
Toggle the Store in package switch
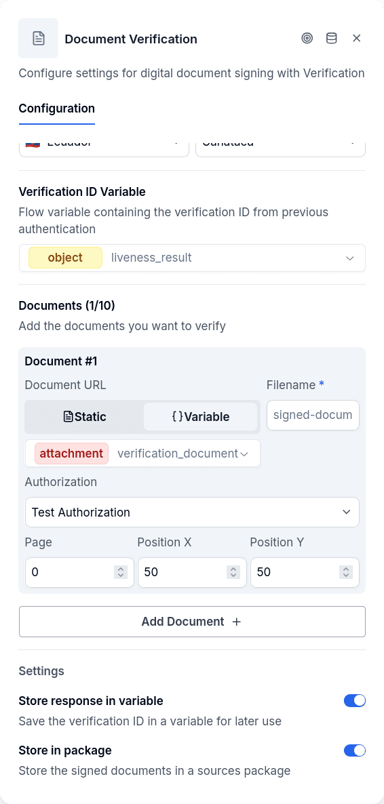[355, 751]
